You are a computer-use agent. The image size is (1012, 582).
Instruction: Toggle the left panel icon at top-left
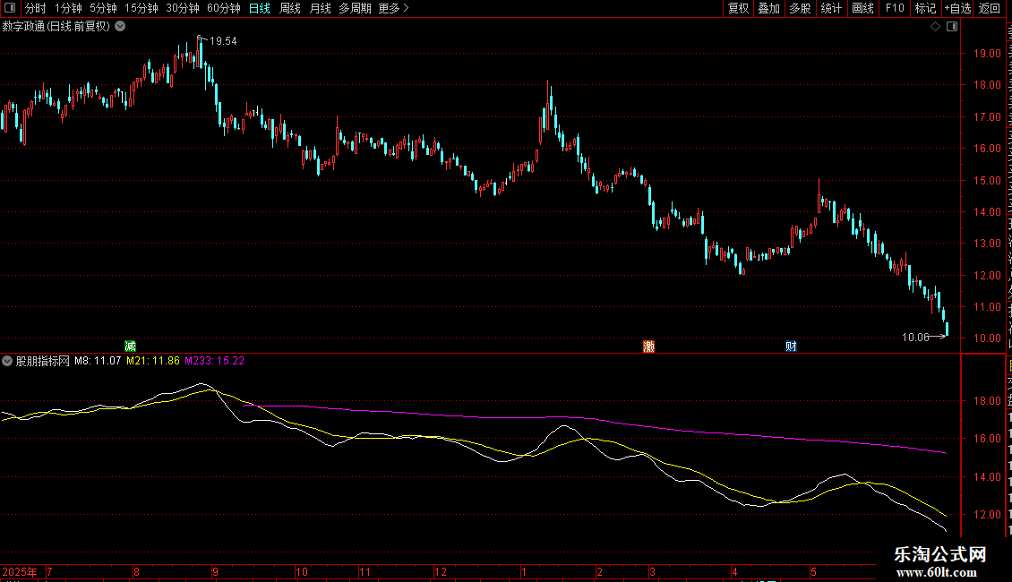(x=10, y=8)
